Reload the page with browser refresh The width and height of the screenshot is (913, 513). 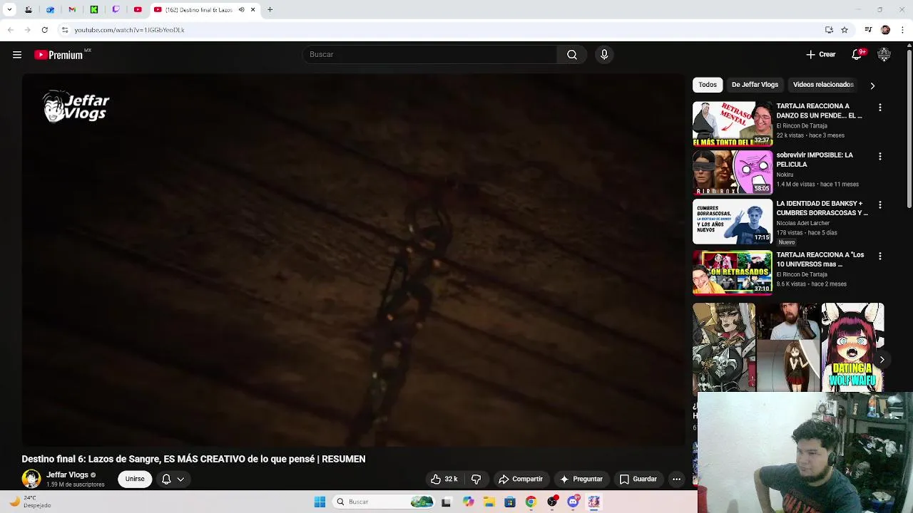[44, 30]
